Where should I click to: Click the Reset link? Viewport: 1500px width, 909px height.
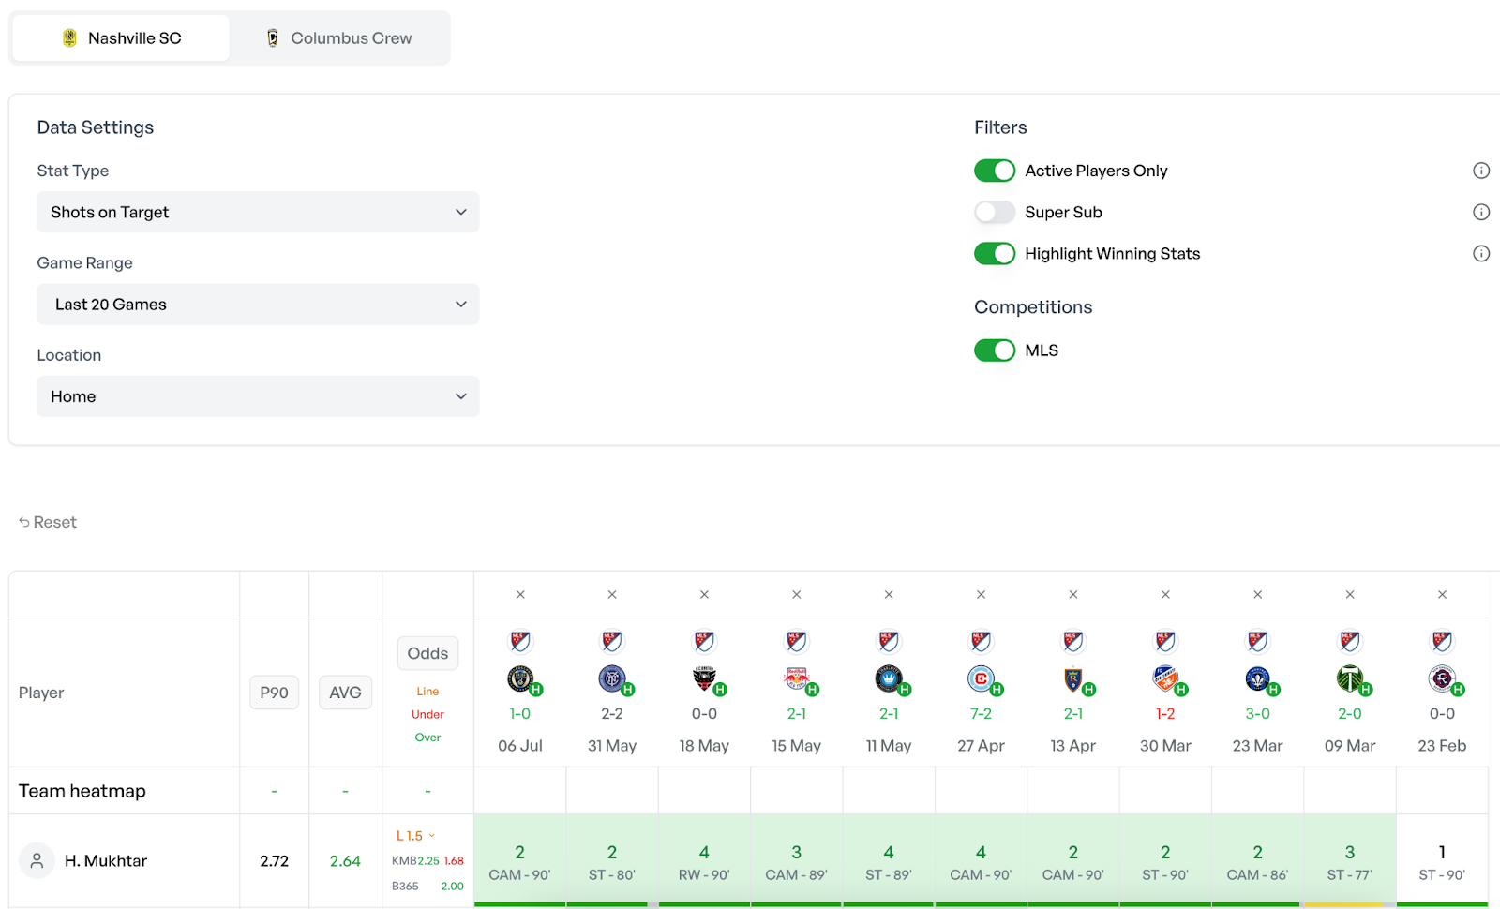click(x=48, y=522)
